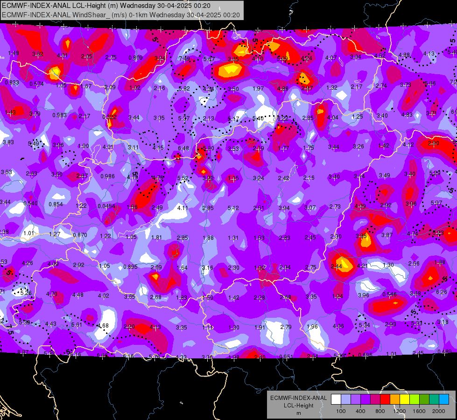The height and width of the screenshot is (420, 457).
Task: Click the teal legend swatch
Action: [x=434, y=399]
